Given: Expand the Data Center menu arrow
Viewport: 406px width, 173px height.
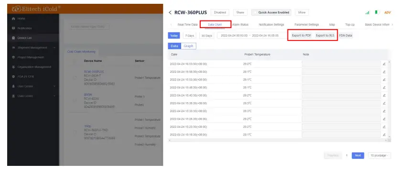Looking at the screenshot, I should [54, 96].
